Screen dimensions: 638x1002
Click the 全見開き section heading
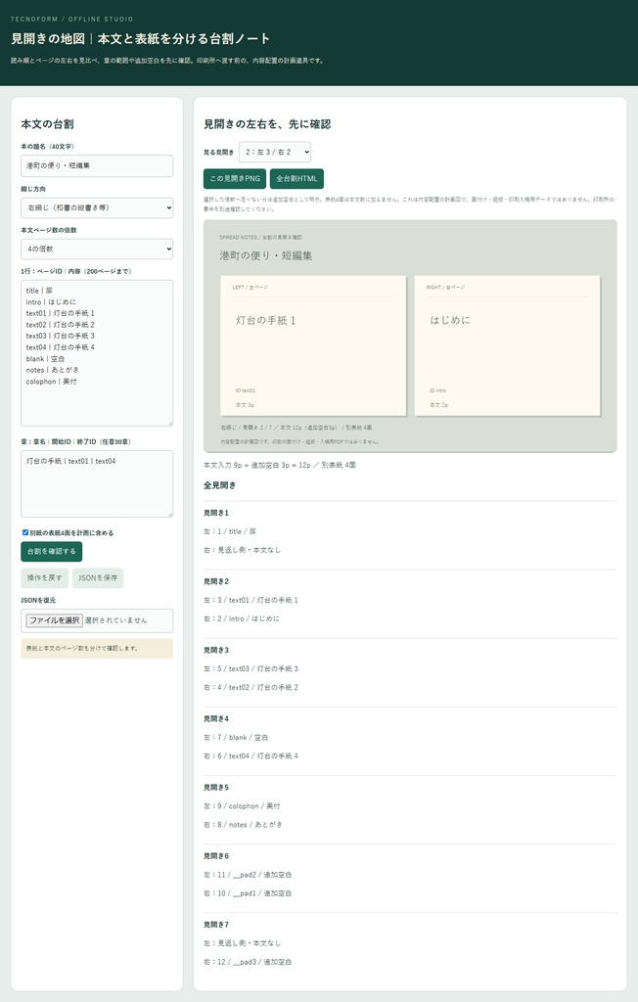pyautogui.click(x=219, y=485)
